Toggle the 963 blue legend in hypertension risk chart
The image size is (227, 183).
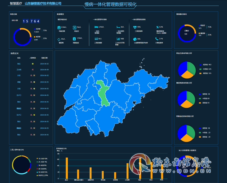tap(205, 65)
